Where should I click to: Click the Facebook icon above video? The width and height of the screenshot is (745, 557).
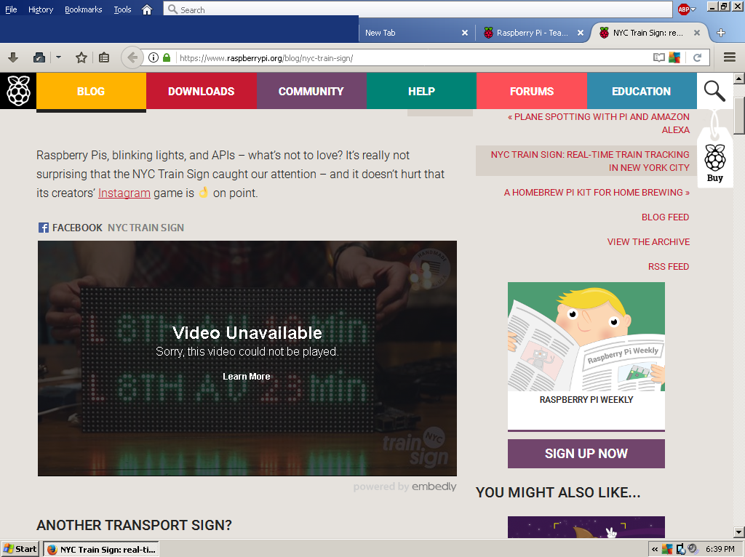pyautogui.click(x=43, y=228)
